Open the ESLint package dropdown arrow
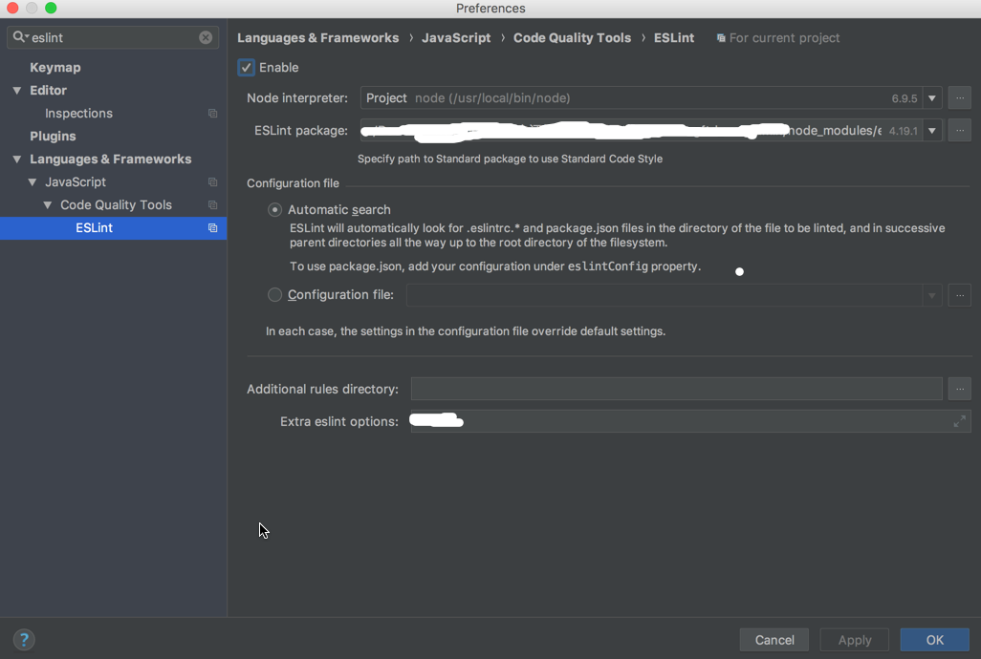The height and width of the screenshot is (659, 981). (x=932, y=131)
